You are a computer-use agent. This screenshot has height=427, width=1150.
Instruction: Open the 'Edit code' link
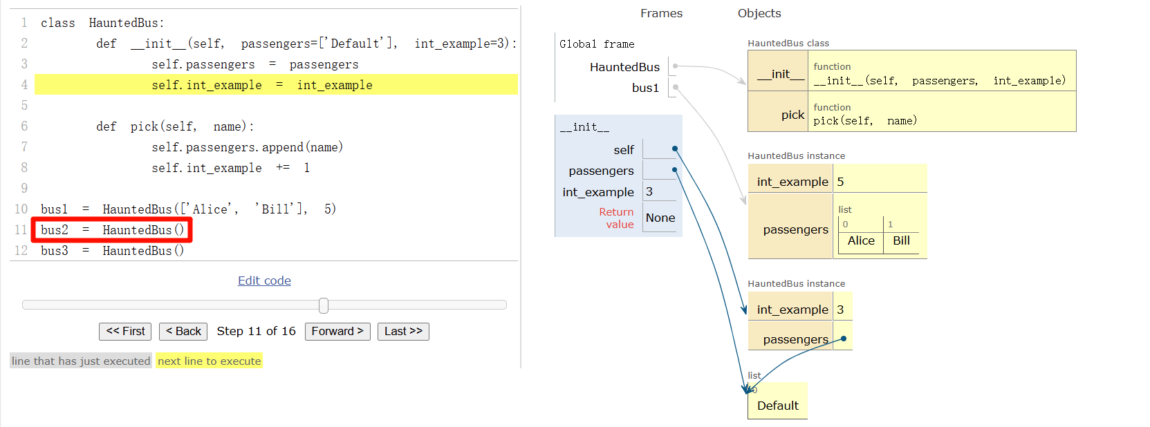click(x=264, y=281)
